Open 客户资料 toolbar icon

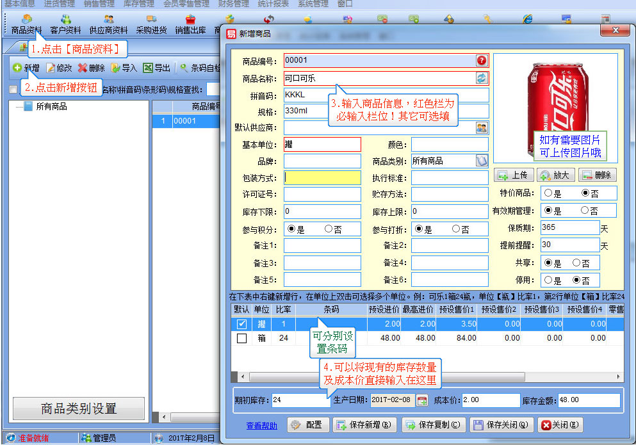[x=65, y=24]
